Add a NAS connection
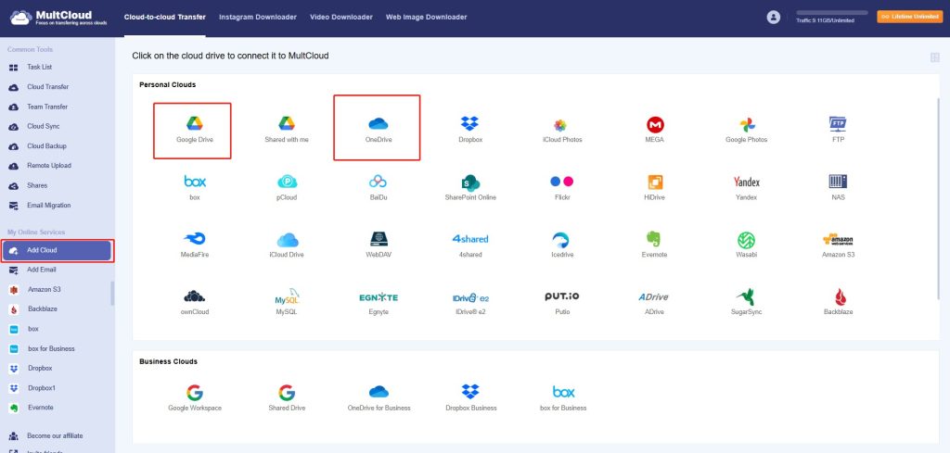 (x=838, y=188)
